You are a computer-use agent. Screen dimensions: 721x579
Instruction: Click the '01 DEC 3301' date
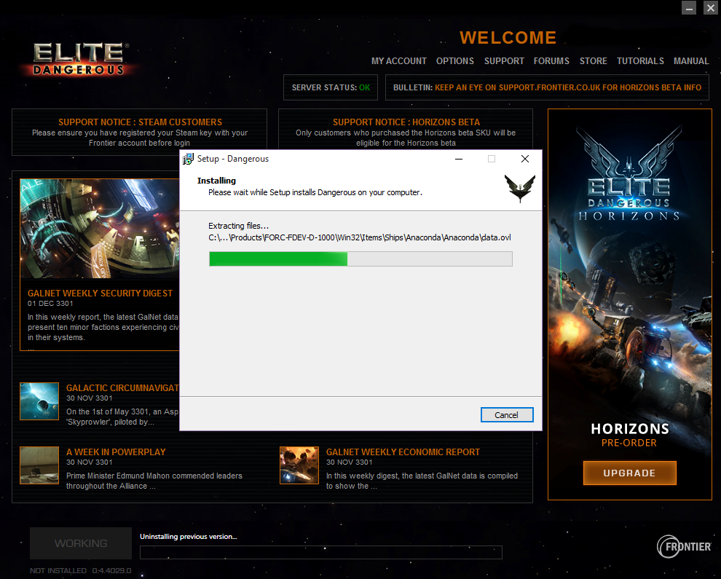[x=50, y=304]
